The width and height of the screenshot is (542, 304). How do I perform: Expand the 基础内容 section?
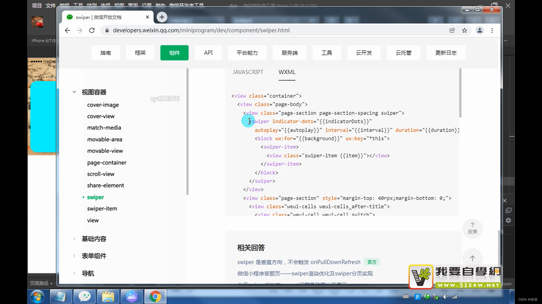point(74,239)
